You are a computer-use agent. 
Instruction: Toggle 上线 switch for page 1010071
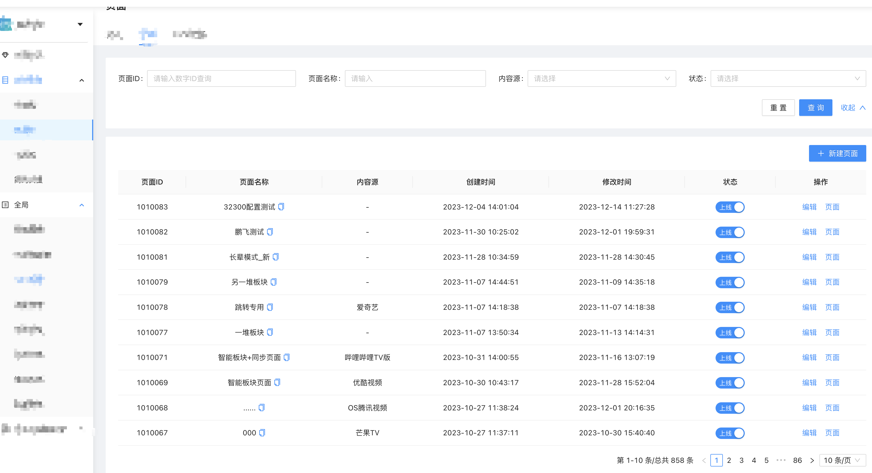tap(730, 357)
